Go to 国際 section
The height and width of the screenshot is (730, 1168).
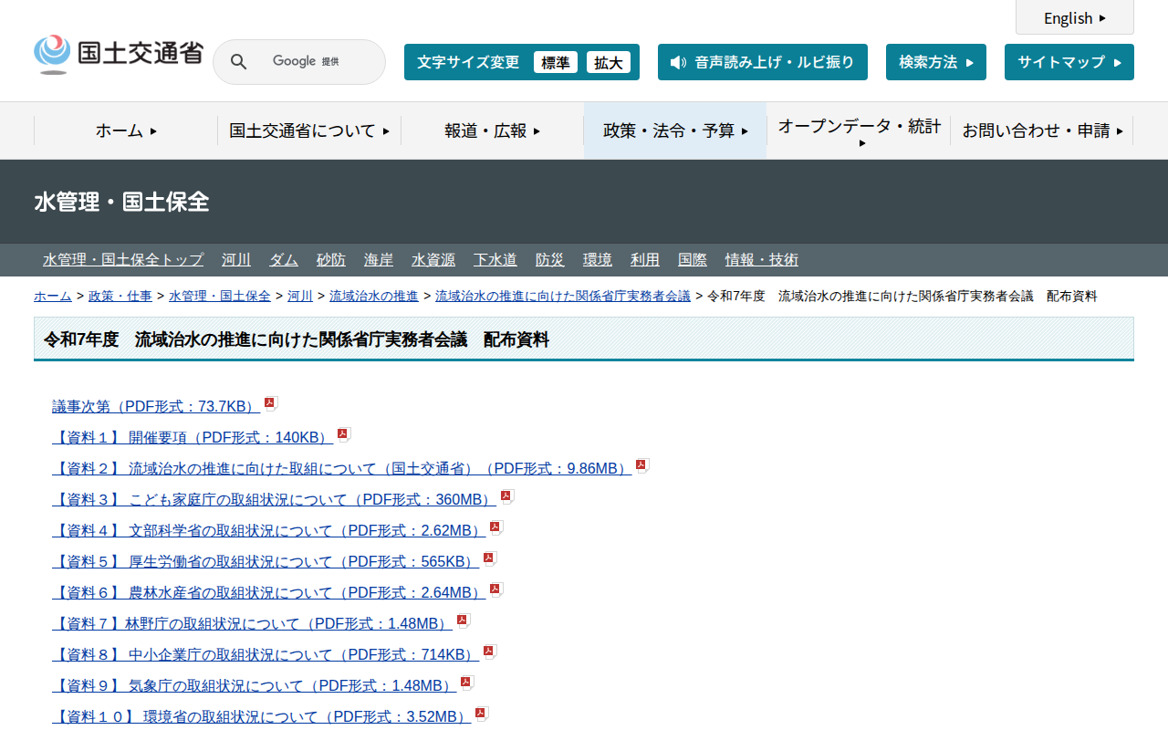[693, 260]
